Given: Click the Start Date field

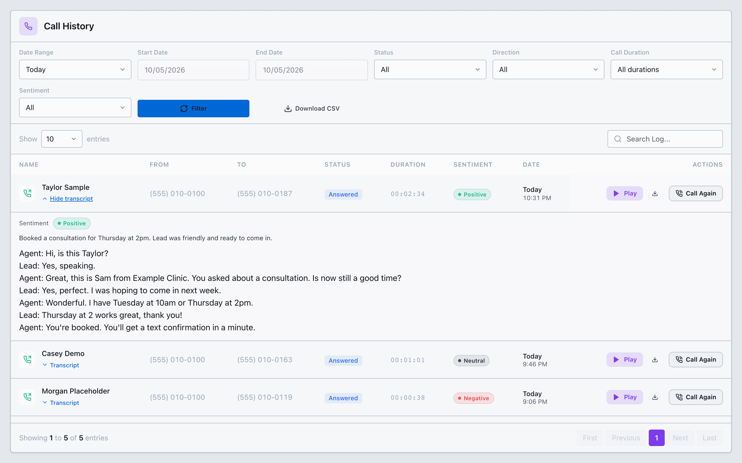Looking at the screenshot, I should coord(193,70).
